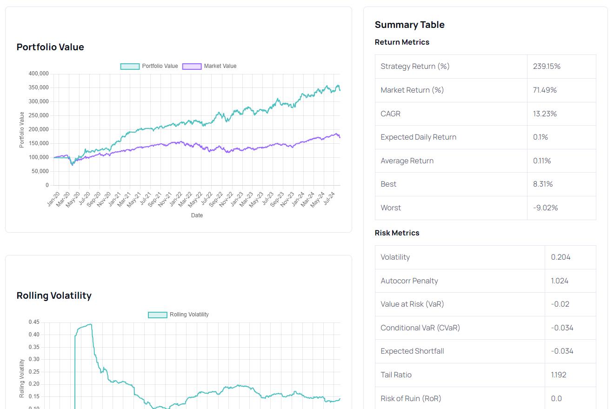The image size is (614, 409).
Task: Click the Worst row label
Action: click(x=391, y=208)
